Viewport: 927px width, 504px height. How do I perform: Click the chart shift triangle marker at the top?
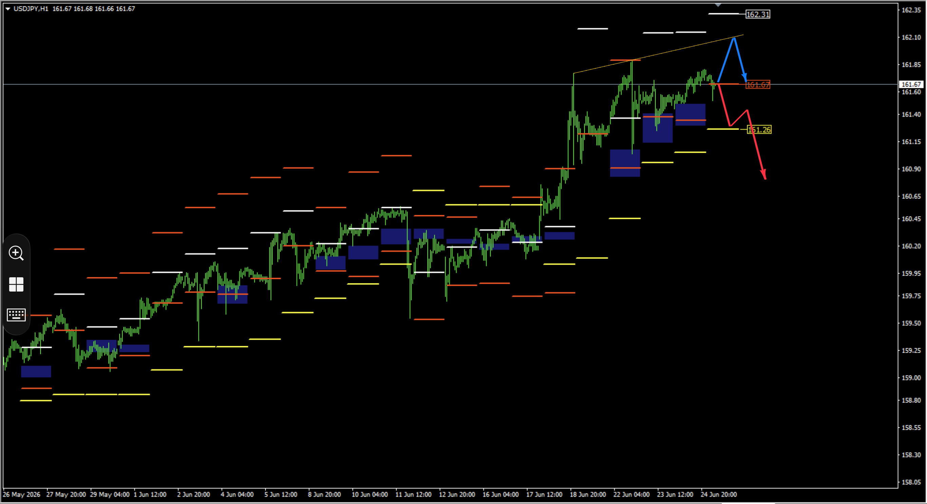718,5
